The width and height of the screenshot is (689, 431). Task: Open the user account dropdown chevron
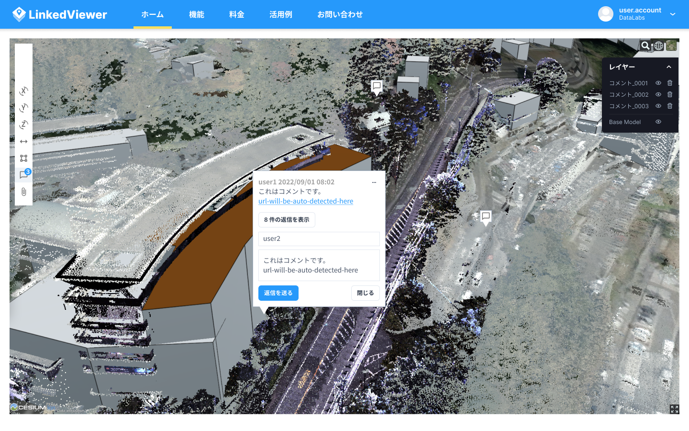673,14
